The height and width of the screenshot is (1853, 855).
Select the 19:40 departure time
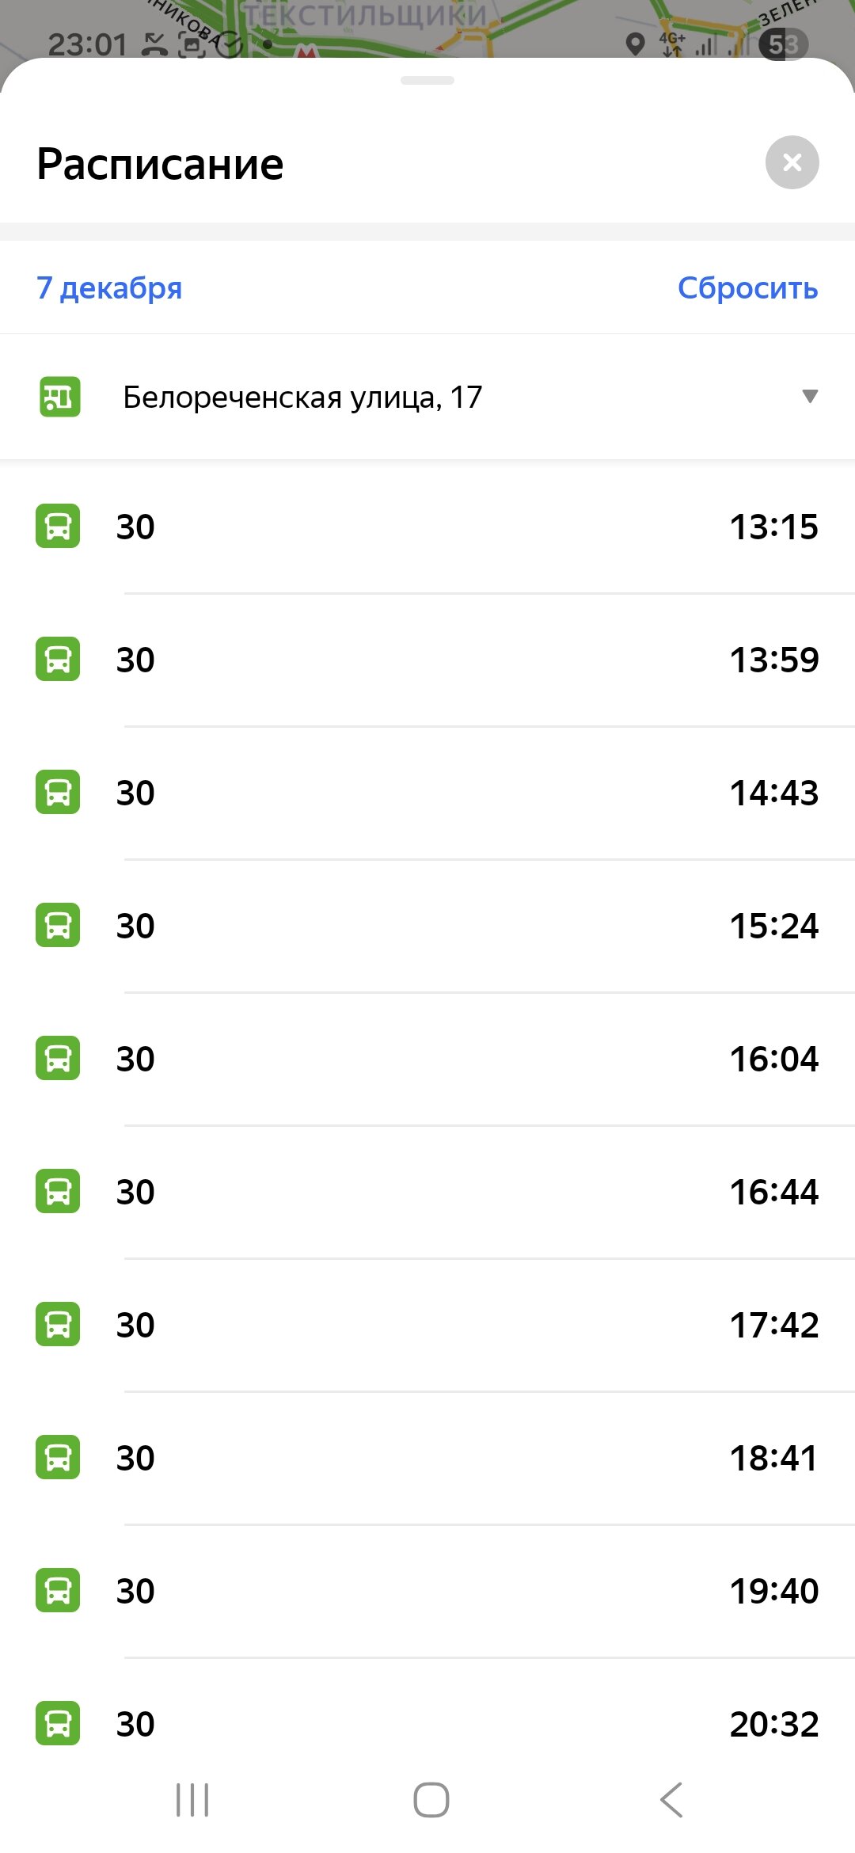point(773,1591)
